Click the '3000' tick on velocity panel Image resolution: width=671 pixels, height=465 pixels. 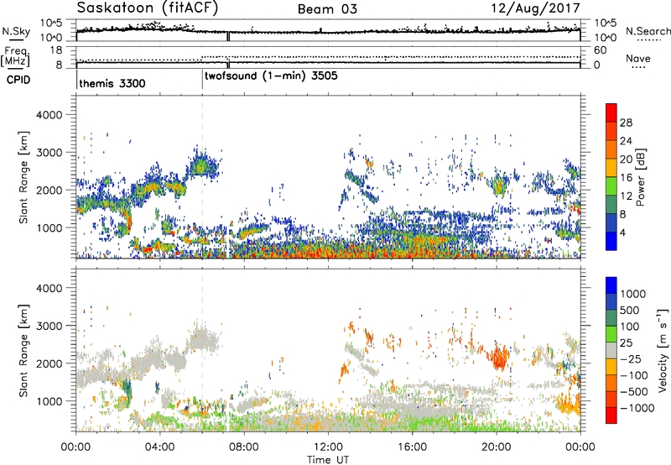click(49, 326)
